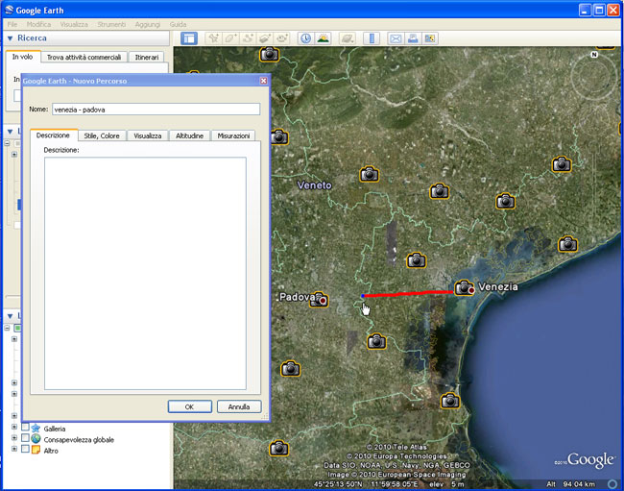The image size is (624, 491).
Task: Click the Venezia map label
Action: [x=498, y=286]
